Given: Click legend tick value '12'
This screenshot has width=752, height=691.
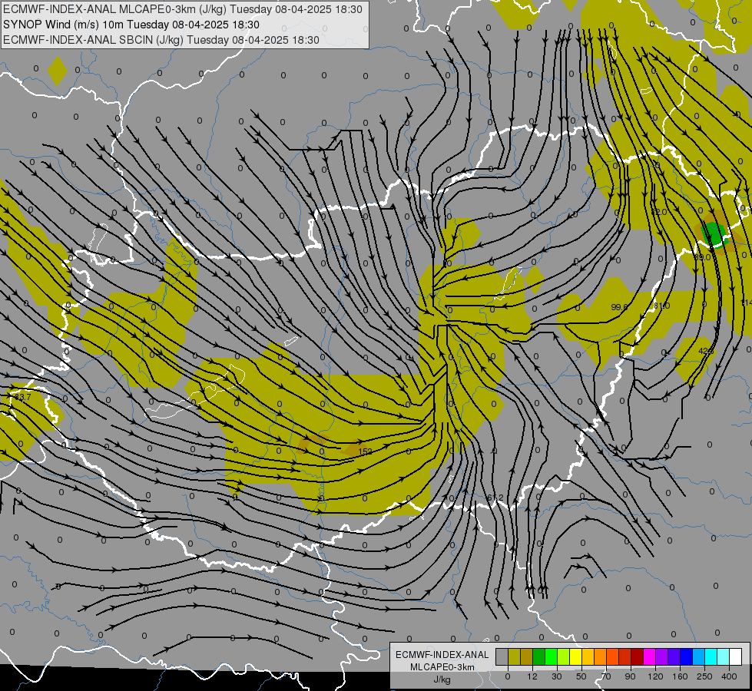Looking at the screenshot, I should pos(532,676).
